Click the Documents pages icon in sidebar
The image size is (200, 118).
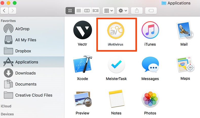(8, 84)
